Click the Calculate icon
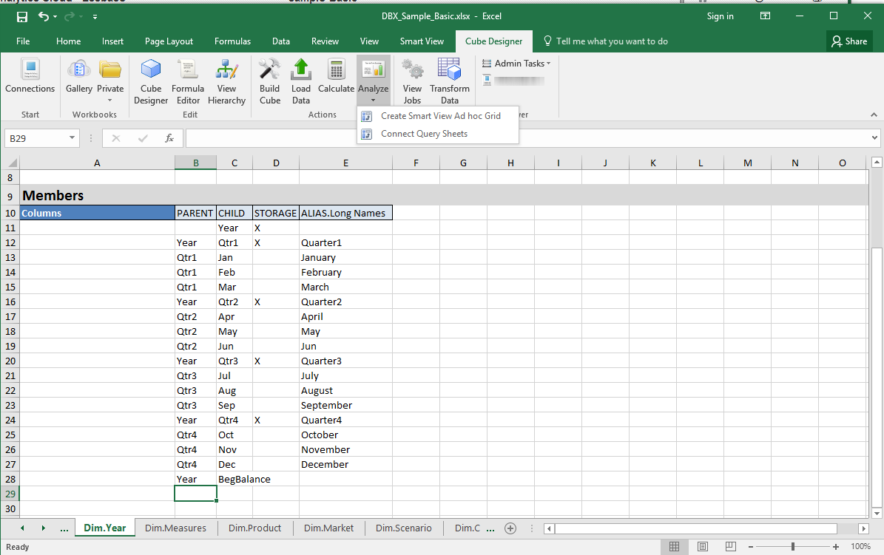 (336, 75)
